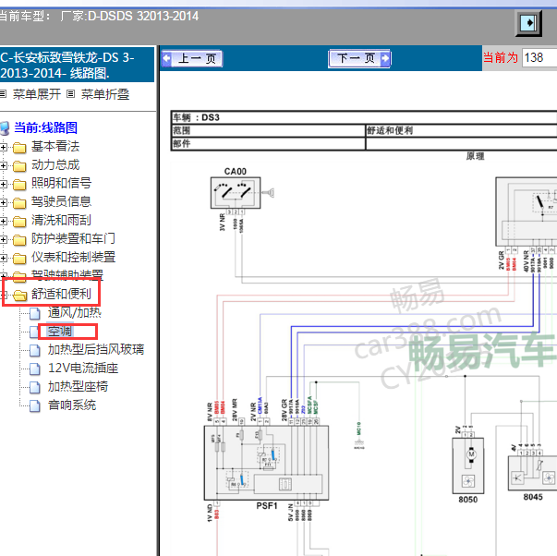Click the left arrow icon on 上一页
The width and height of the screenshot is (557, 556).
167,58
